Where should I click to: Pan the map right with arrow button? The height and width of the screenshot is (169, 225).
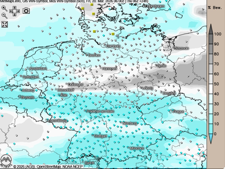click(18, 11)
